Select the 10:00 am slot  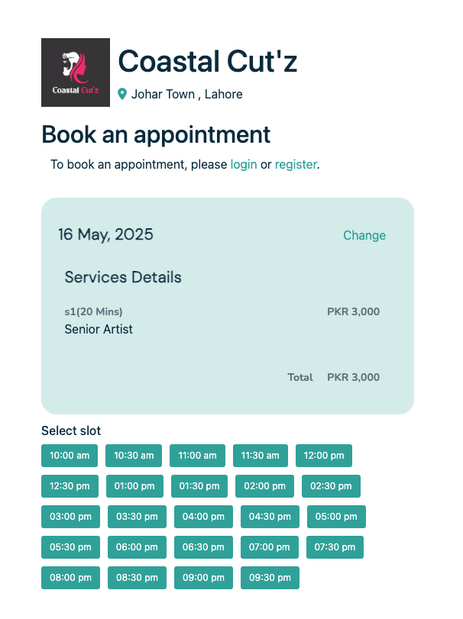click(70, 456)
